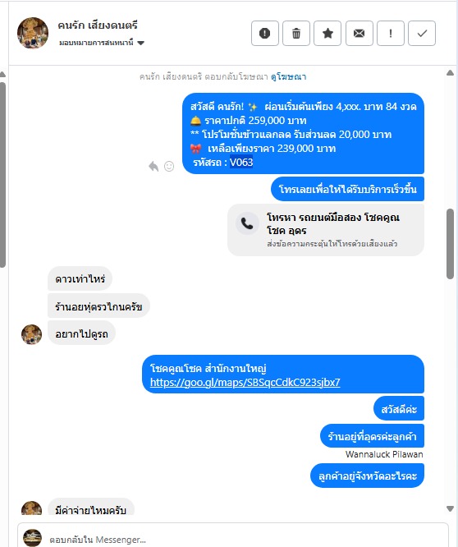Screen dimensions: 458x547
Task: Click the scroll down arrow of chat
Action: coord(450,508)
